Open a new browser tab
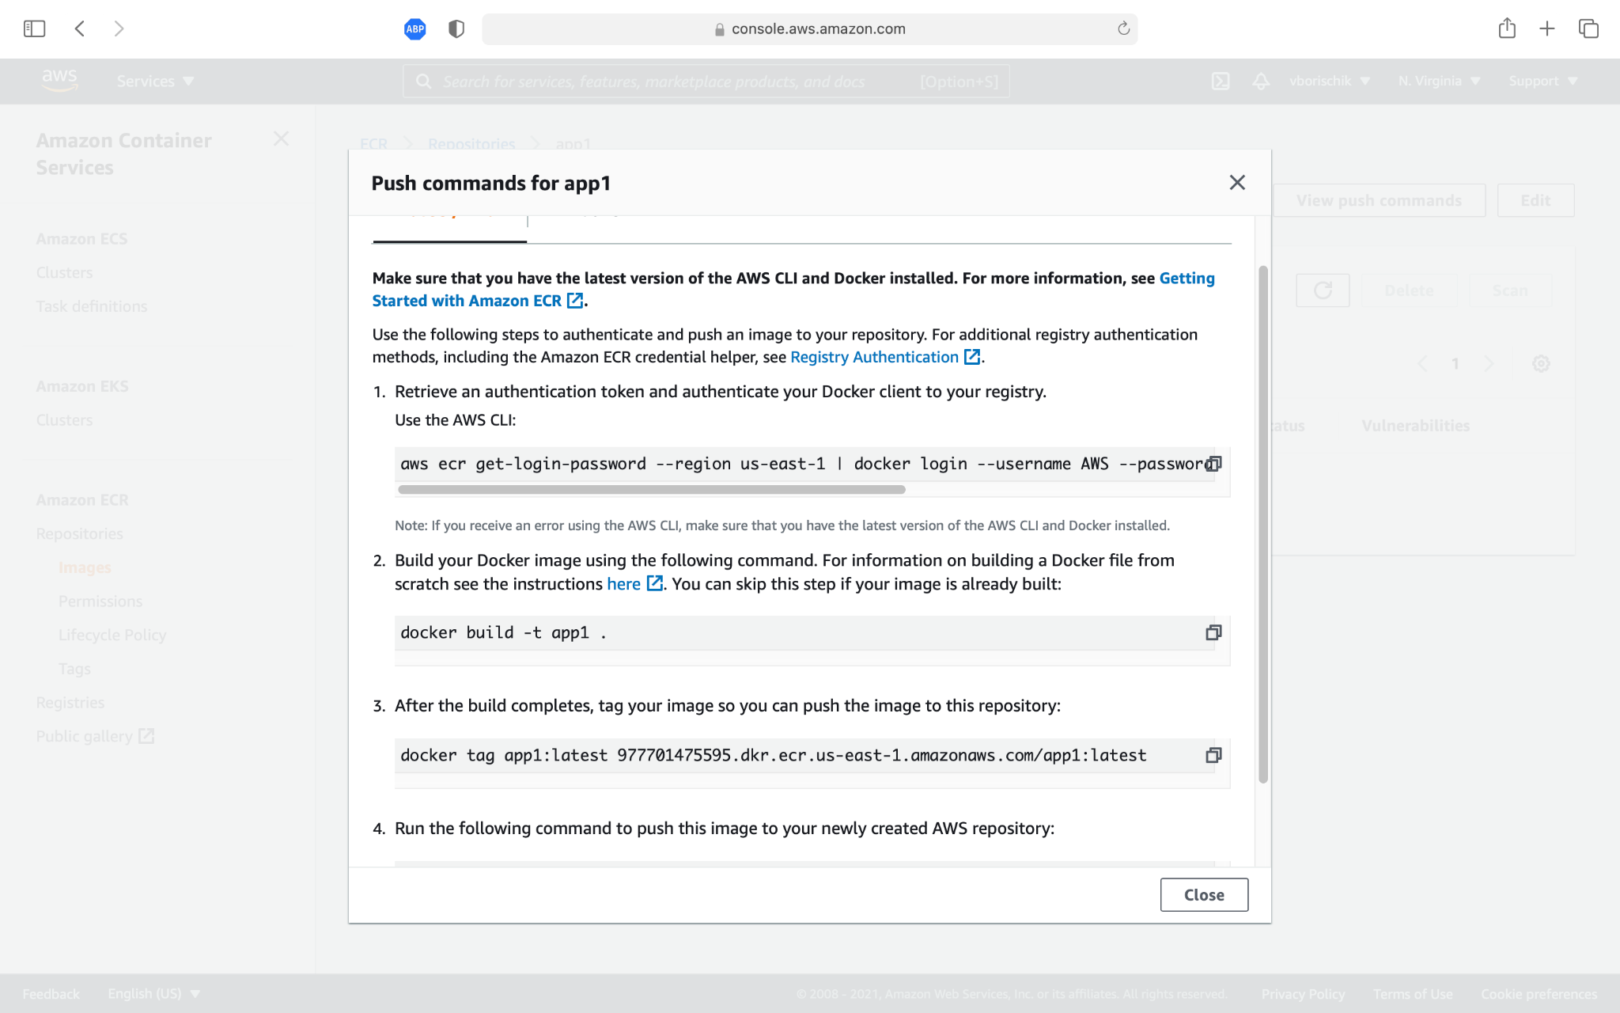This screenshot has width=1620, height=1013. pos(1547,29)
